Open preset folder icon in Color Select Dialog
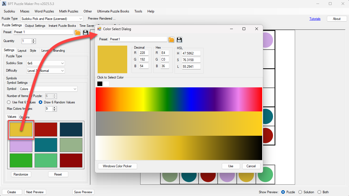 pos(171,40)
